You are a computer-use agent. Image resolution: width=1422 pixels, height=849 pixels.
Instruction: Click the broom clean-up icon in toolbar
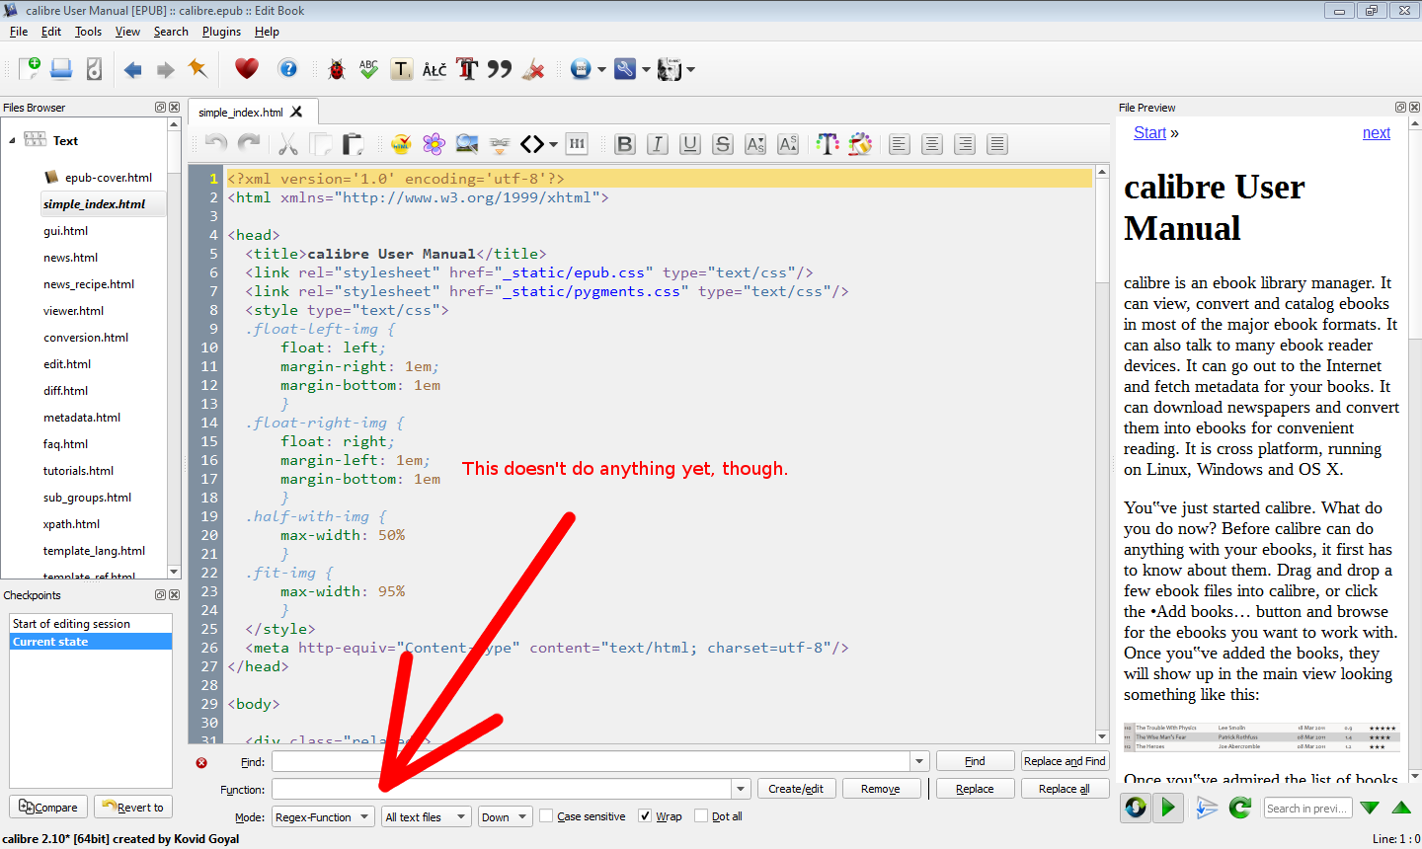tap(533, 69)
